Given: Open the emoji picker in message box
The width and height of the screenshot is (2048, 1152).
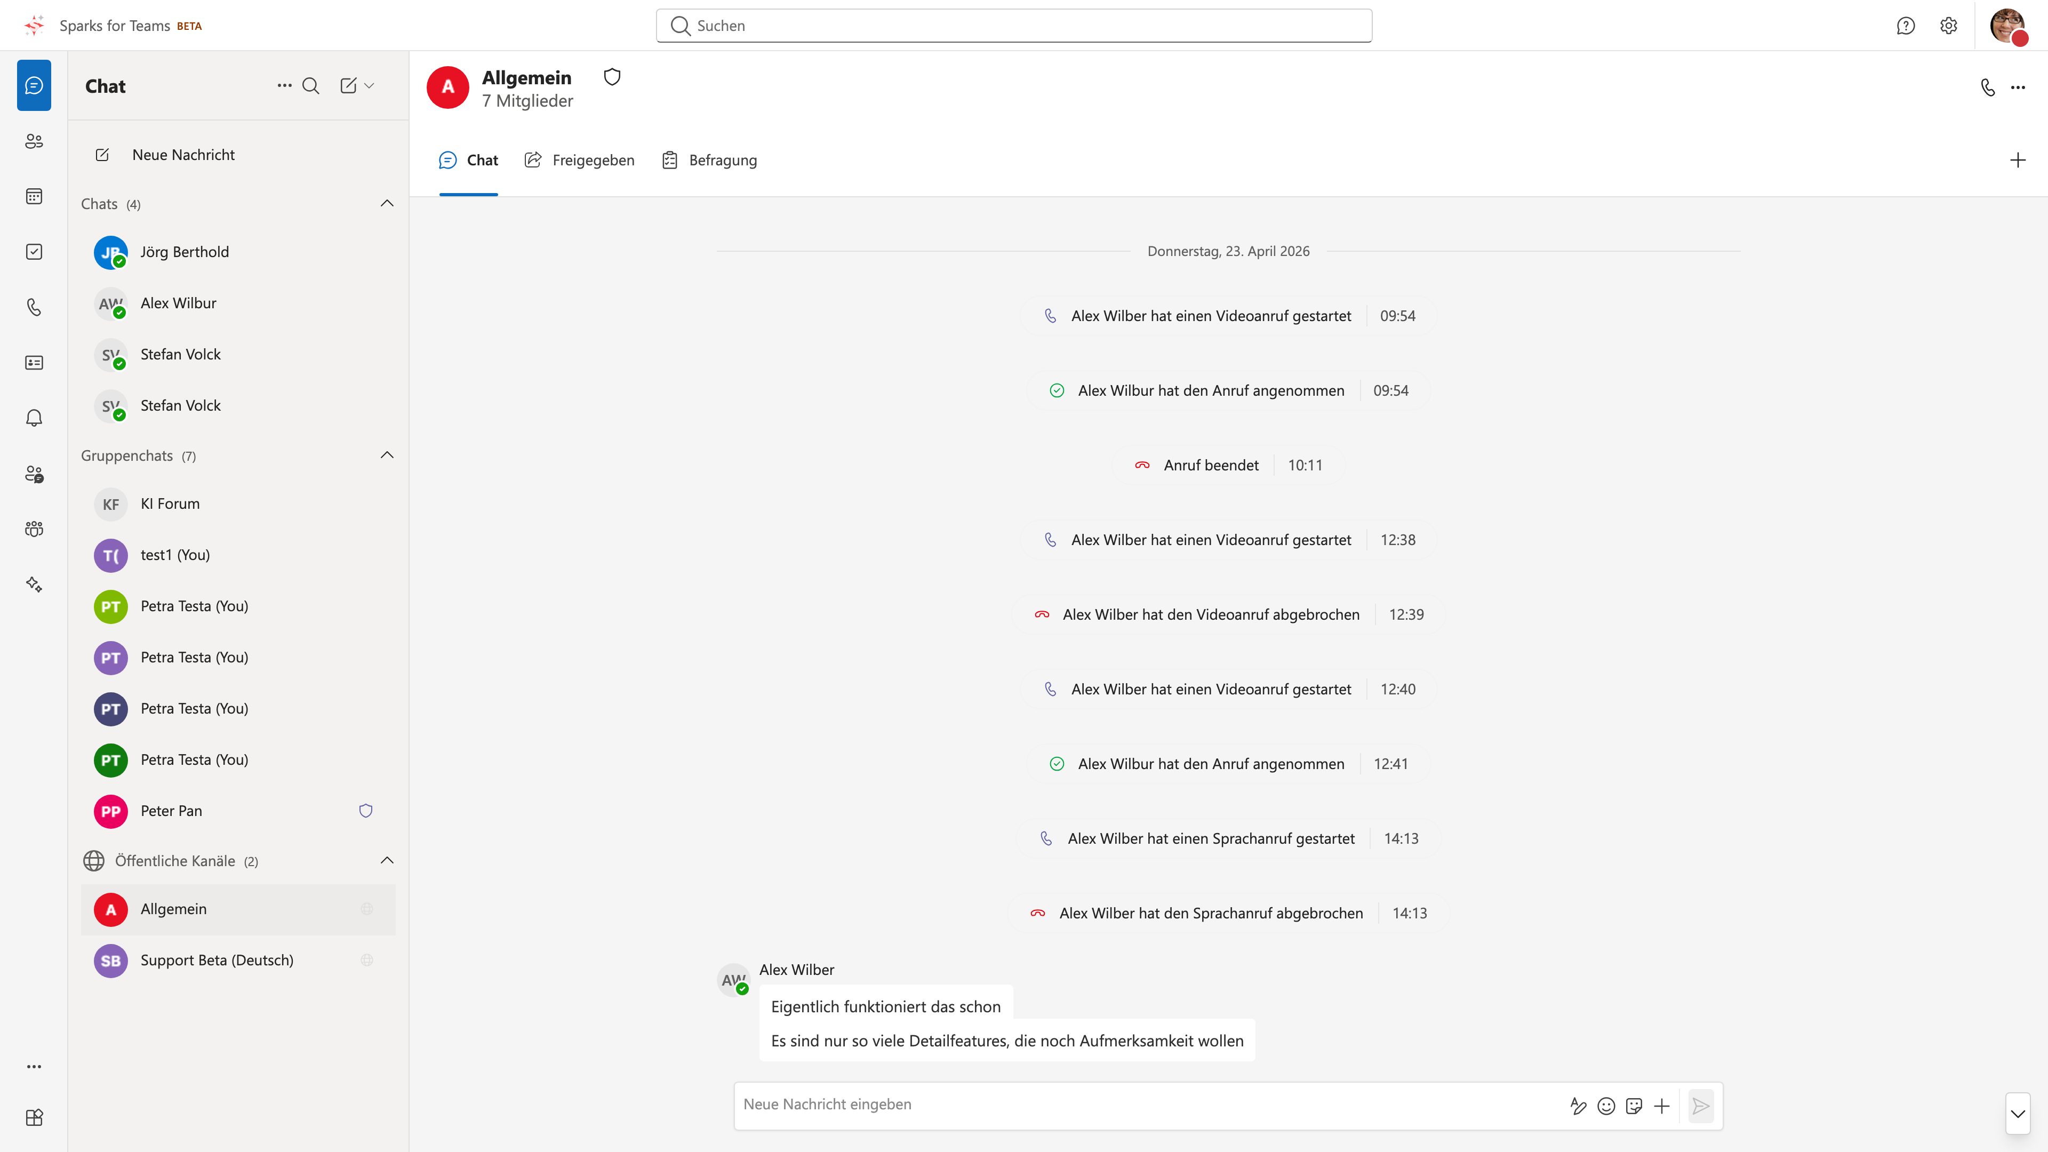Looking at the screenshot, I should 1606,1106.
